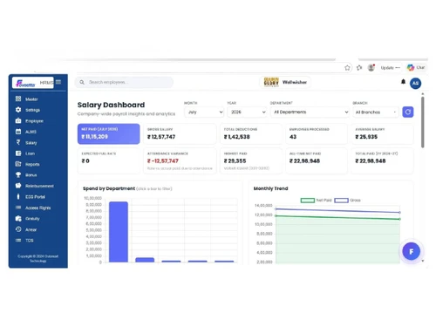The width and height of the screenshot is (436, 327).
Task: Click the Salary Dashboard heading
Action: click(x=111, y=105)
